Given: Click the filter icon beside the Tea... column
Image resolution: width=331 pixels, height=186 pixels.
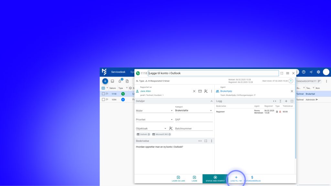Looking at the screenshot, I should click(x=314, y=88).
